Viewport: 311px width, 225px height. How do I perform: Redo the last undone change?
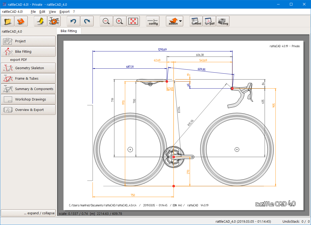pos(87,21)
